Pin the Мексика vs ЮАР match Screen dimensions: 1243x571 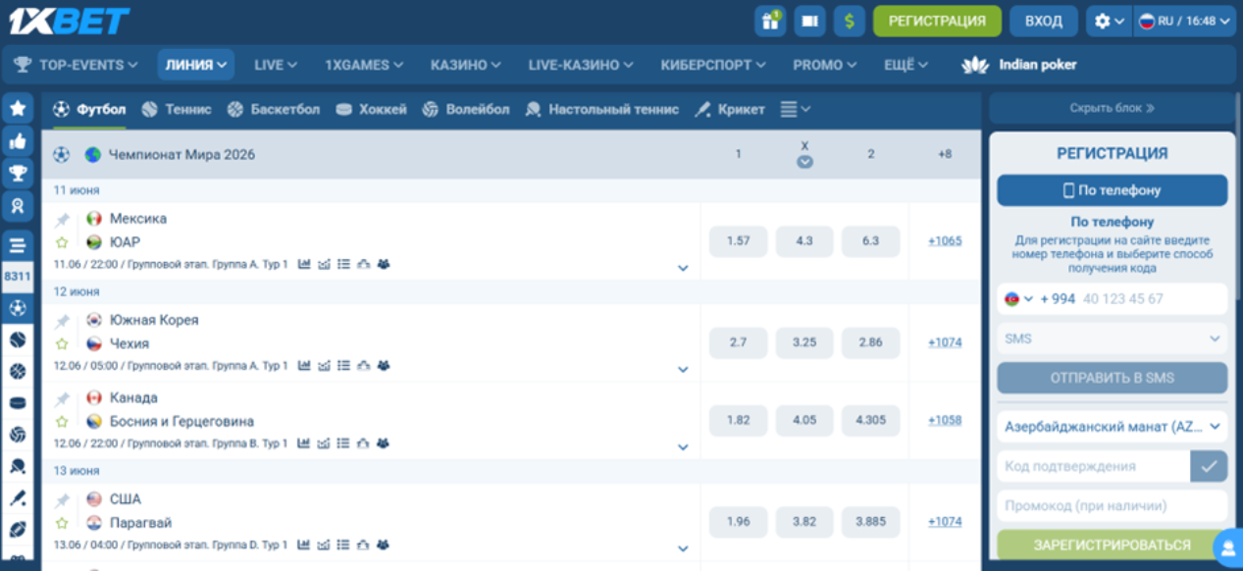(62, 219)
